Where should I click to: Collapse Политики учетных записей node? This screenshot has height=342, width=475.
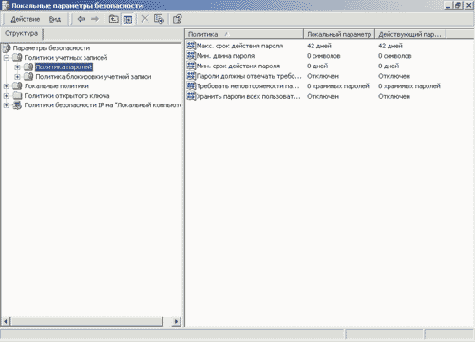pos(6,58)
